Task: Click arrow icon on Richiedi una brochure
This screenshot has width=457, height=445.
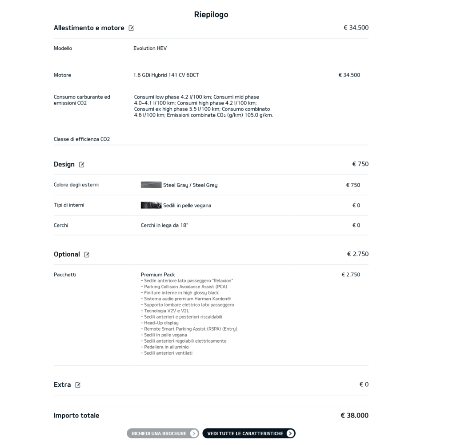Action: tap(194, 433)
